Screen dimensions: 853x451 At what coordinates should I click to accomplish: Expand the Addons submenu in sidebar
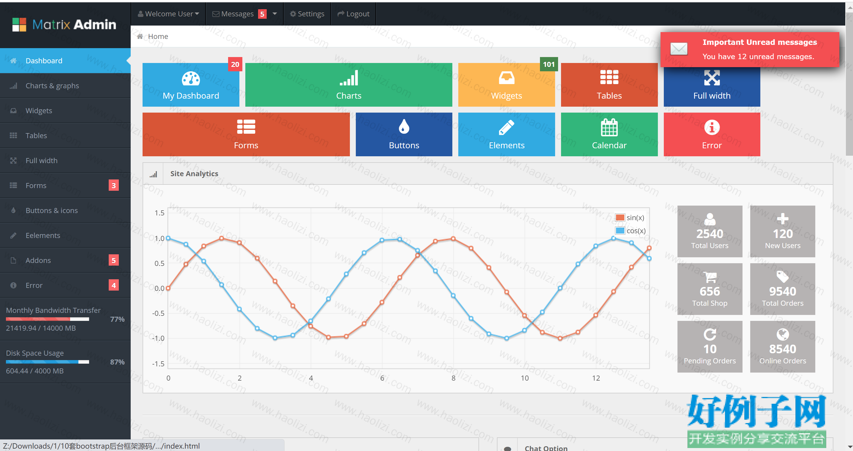pyautogui.click(x=65, y=260)
